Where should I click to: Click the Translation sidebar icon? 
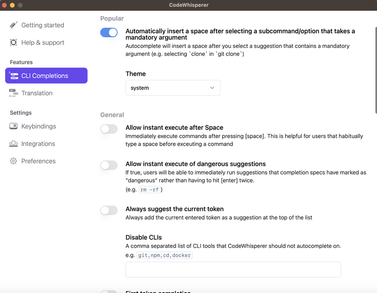[x=14, y=93]
